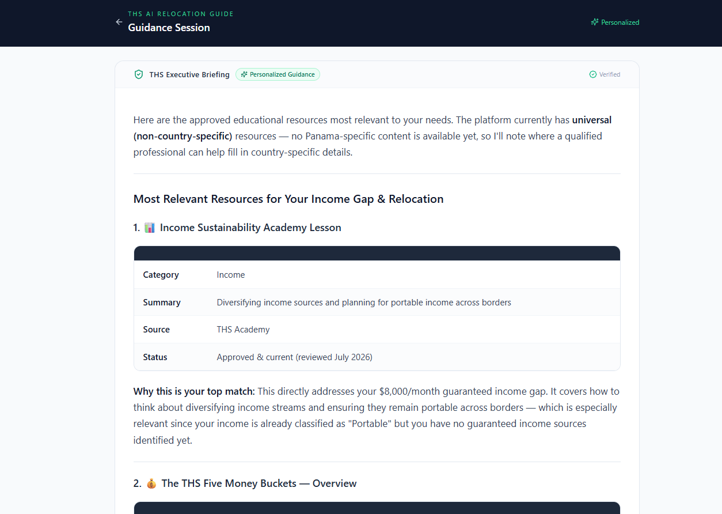Click the THS Academy source value
Image resolution: width=722 pixels, height=514 pixels.
coord(244,330)
